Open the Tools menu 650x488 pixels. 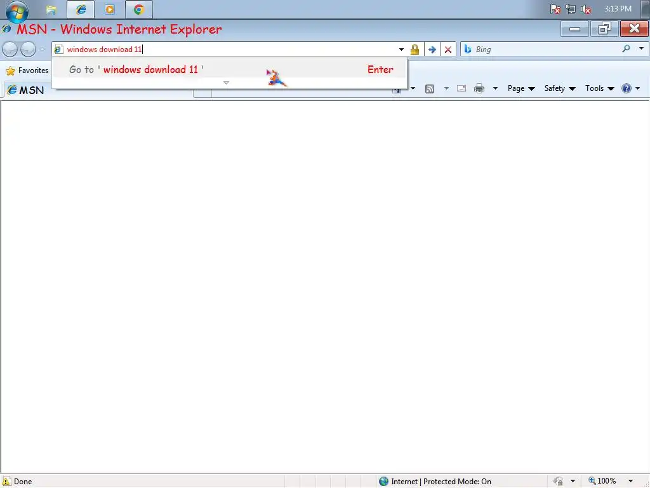point(599,88)
